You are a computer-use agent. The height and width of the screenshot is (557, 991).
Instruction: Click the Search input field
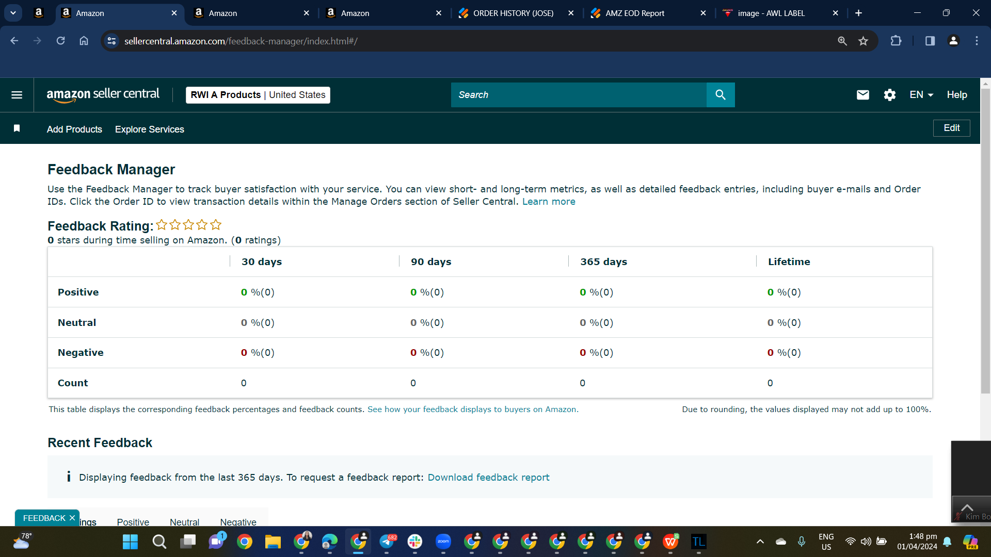click(579, 95)
